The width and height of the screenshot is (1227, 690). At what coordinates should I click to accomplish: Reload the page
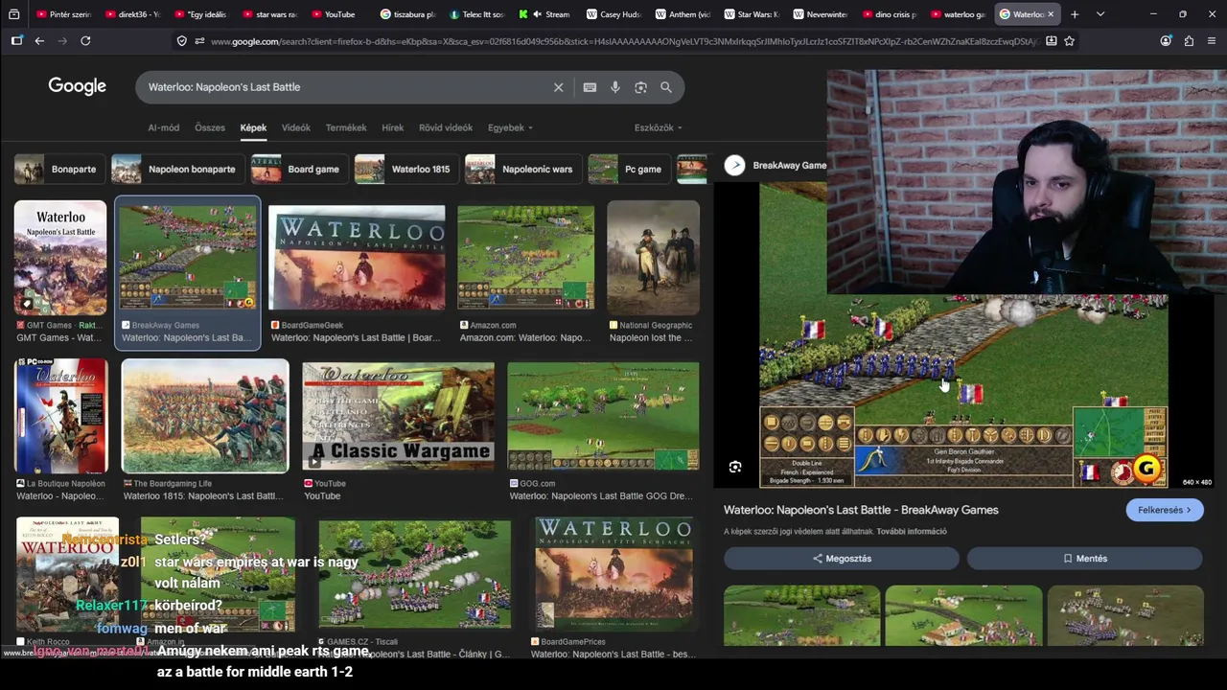pos(85,41)
